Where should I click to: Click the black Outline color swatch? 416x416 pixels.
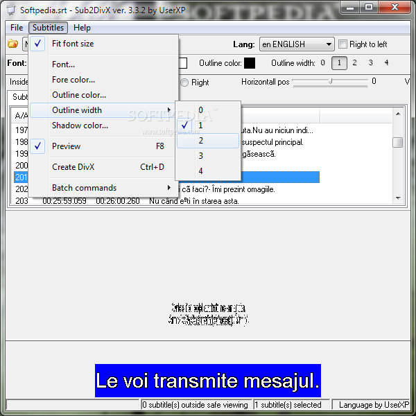point(250,63)
